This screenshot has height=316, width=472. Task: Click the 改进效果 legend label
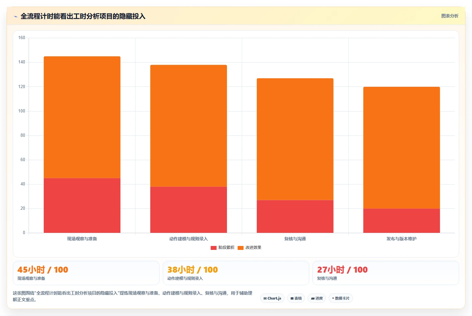(x=253, y=248)
